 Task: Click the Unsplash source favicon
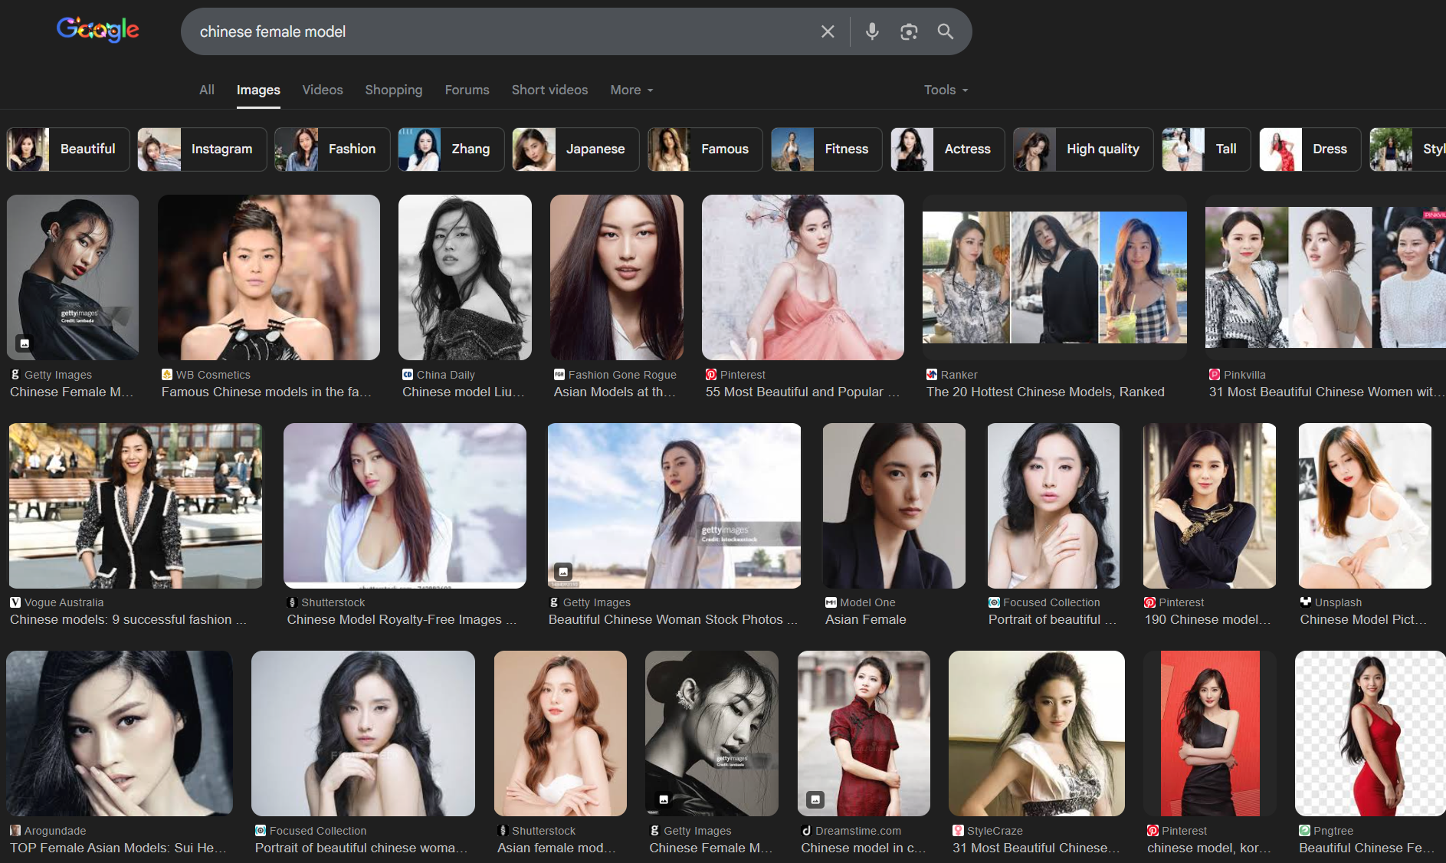coord(1306,602)
